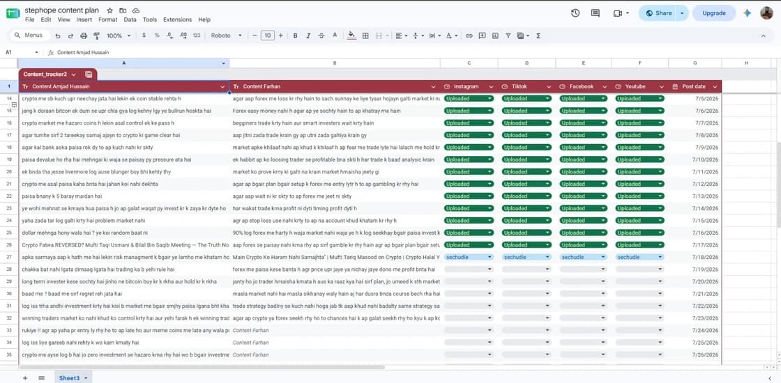Image resolution: width=781 pixels, height=383 pixels.
Task: Click the create filter icon
Action: [508, 36]
